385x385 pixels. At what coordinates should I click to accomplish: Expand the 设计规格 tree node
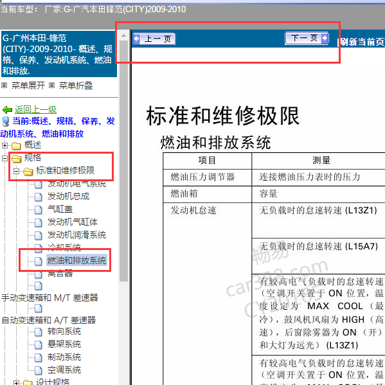click(x=16, y=383)
